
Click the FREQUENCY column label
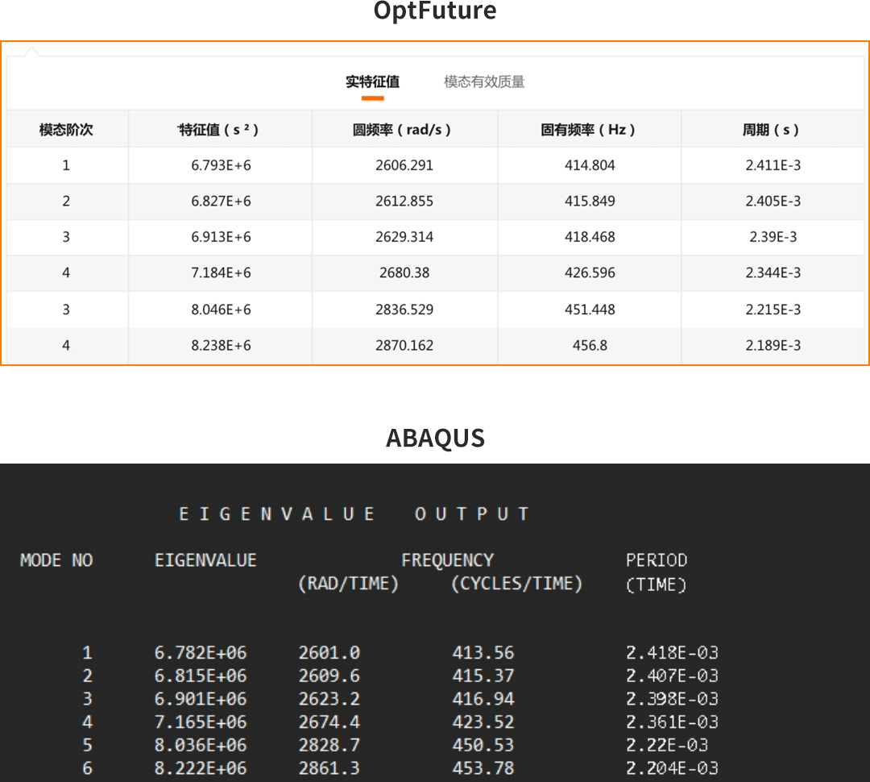(448, 560)
